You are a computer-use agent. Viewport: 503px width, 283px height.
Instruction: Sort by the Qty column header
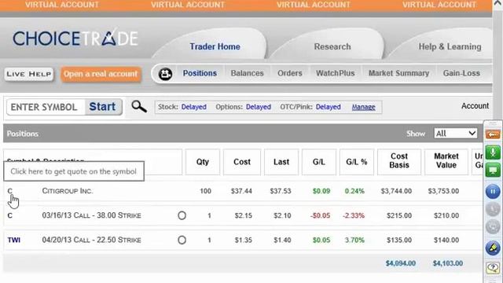point(203,162)
